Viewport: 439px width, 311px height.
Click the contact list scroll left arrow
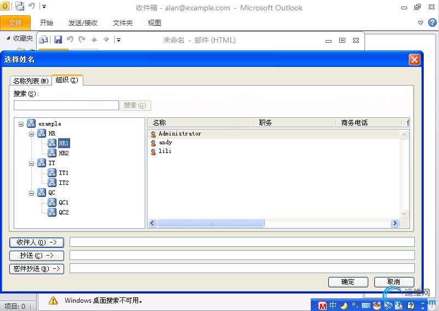tap(152, 223)
